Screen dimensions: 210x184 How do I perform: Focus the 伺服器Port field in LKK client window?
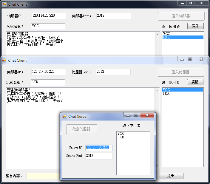click(x=113, y=72)
